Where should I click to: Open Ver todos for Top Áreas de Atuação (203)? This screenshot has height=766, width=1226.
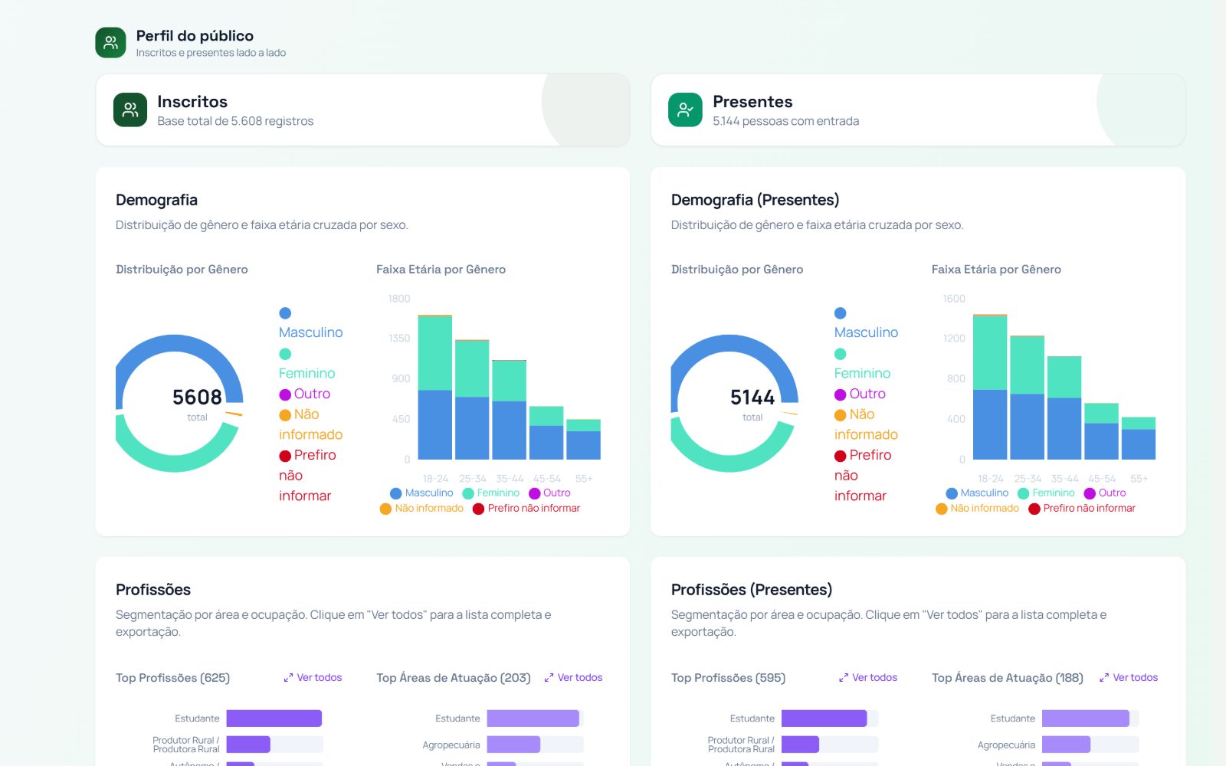(x=573, y=678)
